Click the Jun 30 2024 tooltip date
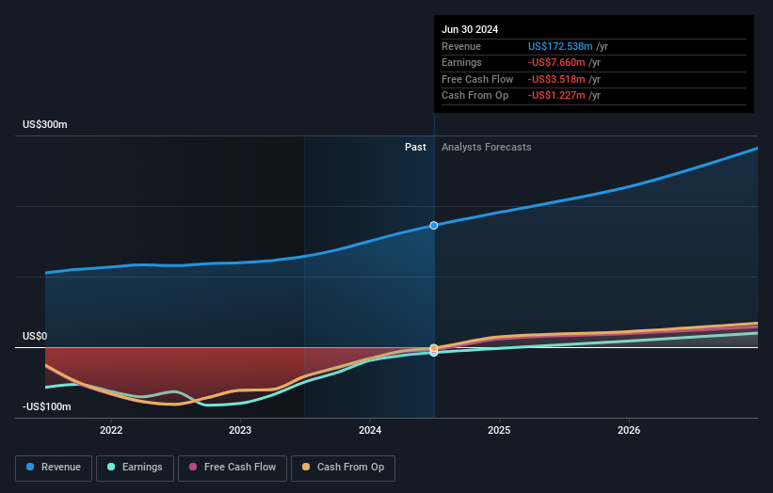Screen dimensions: 773x493 [470, 29]
